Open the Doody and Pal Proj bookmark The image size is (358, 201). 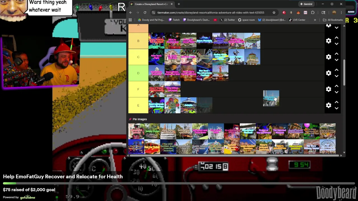tap(151, 20)
